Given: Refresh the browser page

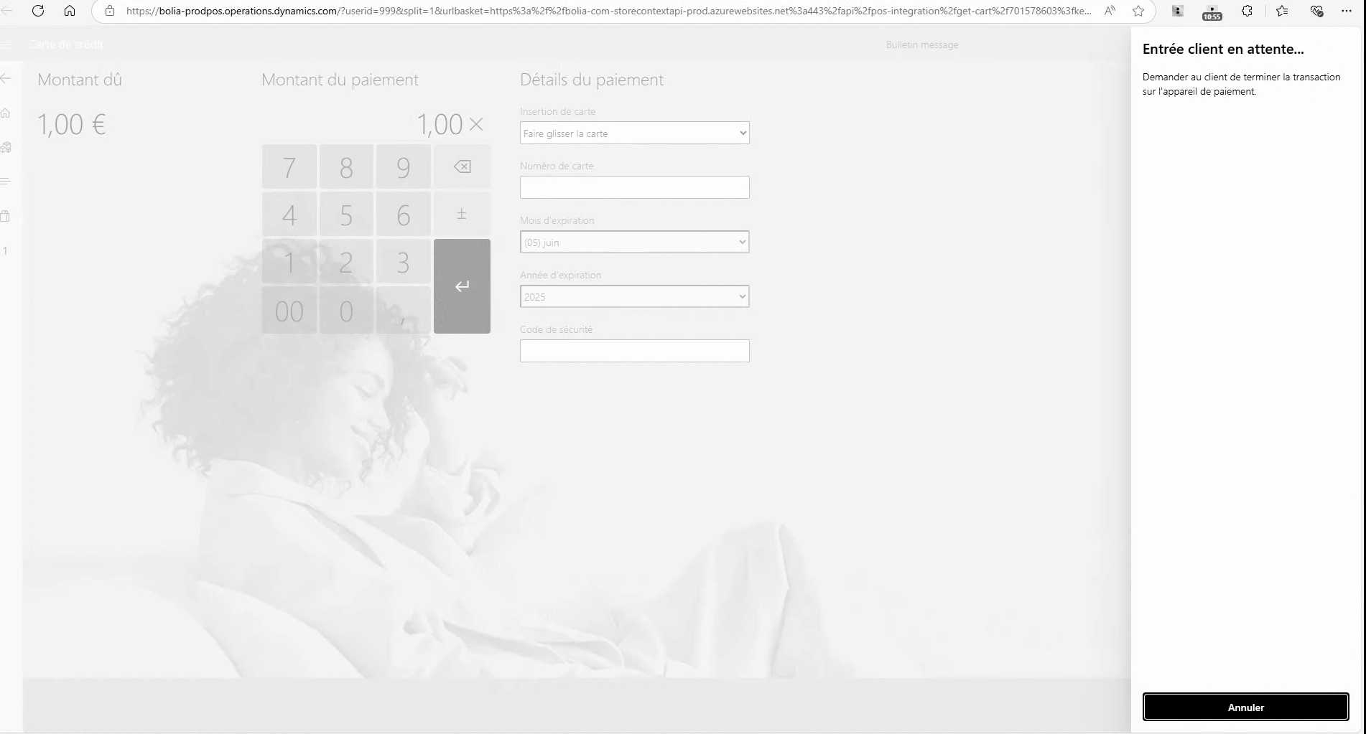Looking at the screenshot, I should coord(38,11).
